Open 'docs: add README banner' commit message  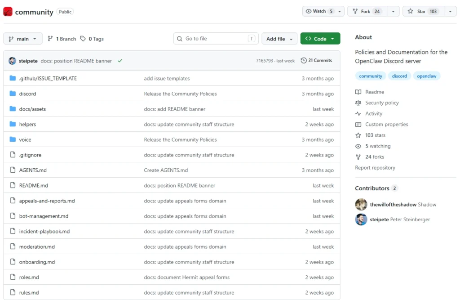click(x=175, y=109)
